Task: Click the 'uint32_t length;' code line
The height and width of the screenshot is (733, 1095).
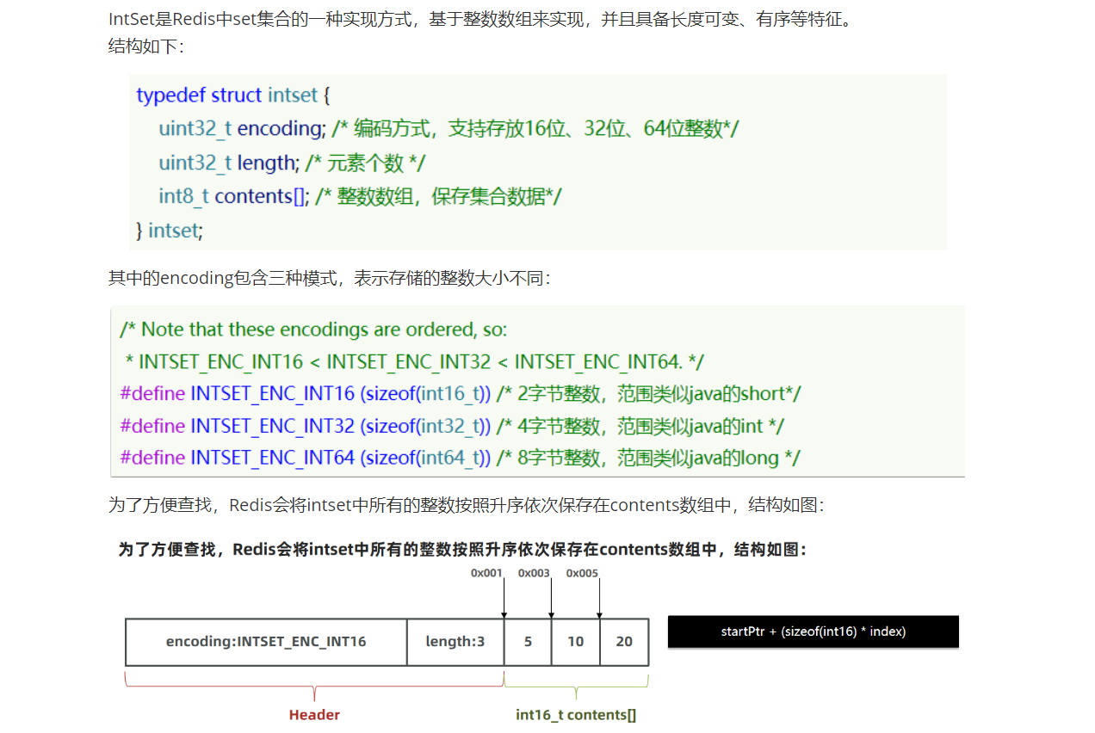Action: tap(292, 162)
